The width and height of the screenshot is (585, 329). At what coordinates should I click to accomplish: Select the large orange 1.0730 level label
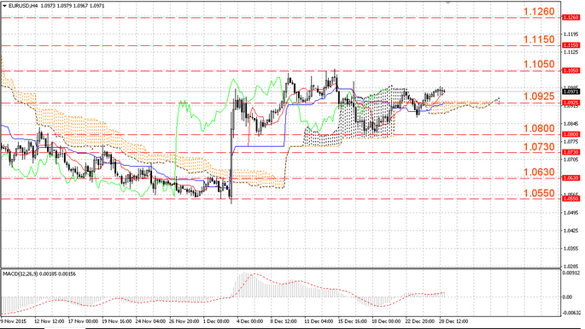pyautogui.click(x=539, y=147)
